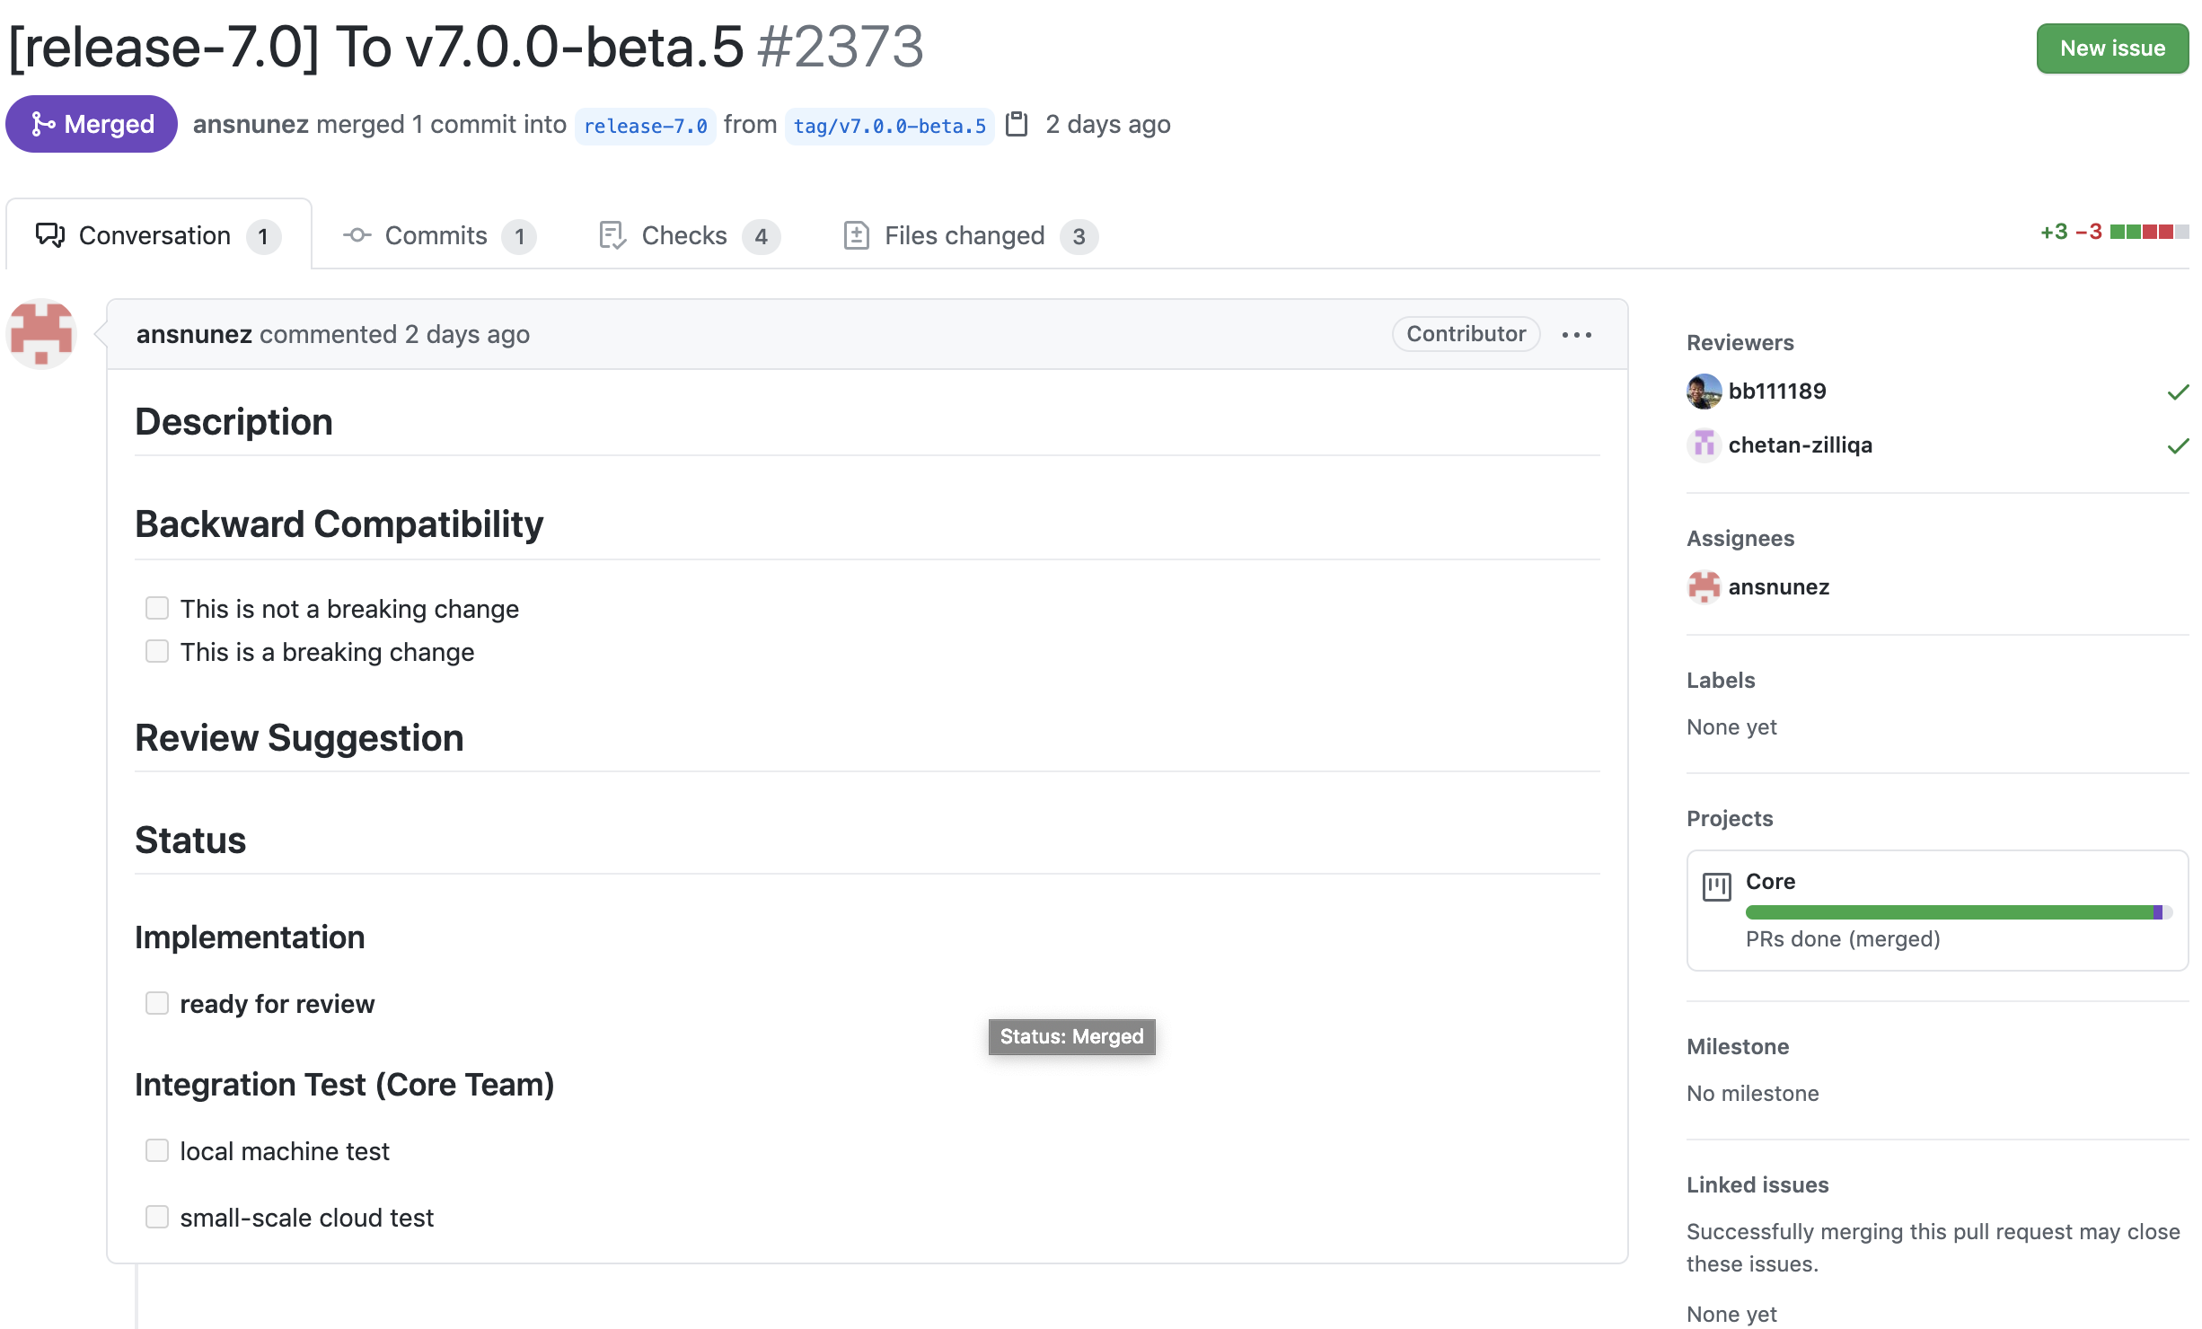Click the Core project progress bar
The width and height of the screenshot is (2202, 1329).
pos(1958,913)
